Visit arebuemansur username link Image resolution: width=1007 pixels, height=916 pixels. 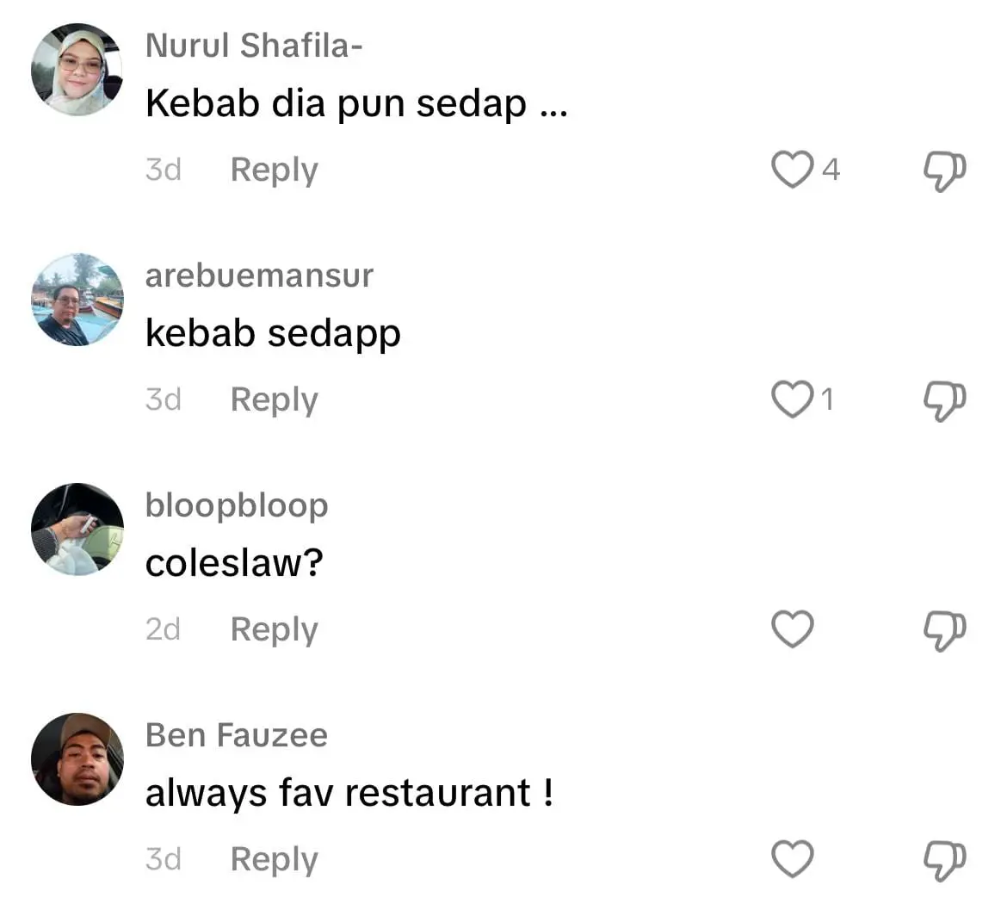click(x=259, y=275)
